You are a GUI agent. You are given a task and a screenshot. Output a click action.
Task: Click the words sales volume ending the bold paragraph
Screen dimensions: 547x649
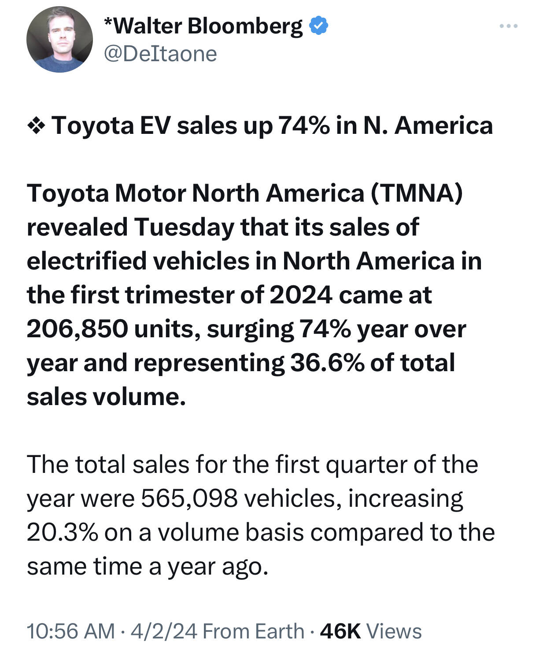[x=106, y=397]
